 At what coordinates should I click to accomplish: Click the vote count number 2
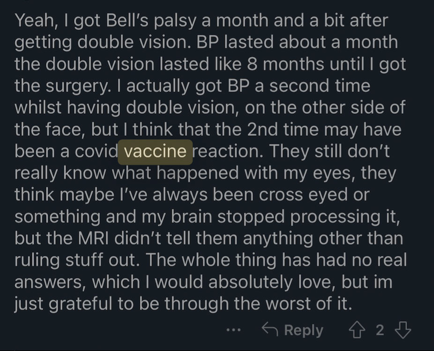[x=380, y=330]
